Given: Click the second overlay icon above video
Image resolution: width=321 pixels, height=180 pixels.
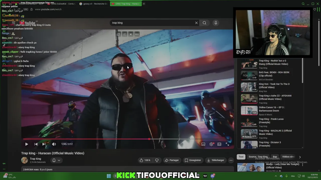Looking at the screenshot, I should 124,34.
